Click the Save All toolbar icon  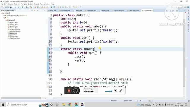point(8,7)
